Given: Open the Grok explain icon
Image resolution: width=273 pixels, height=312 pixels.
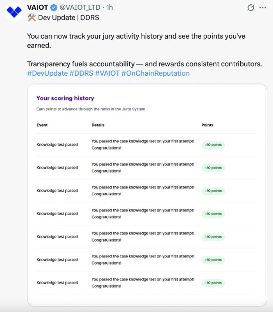Looking at the screenshot, I should [251, 8].
